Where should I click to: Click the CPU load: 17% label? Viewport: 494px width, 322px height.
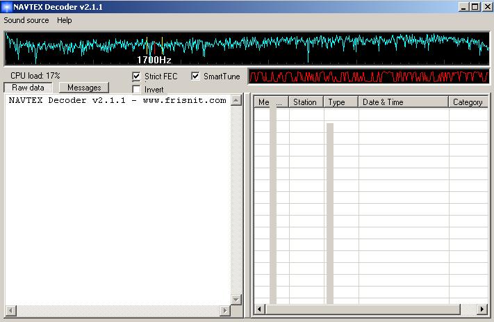(x=35, y=76)
